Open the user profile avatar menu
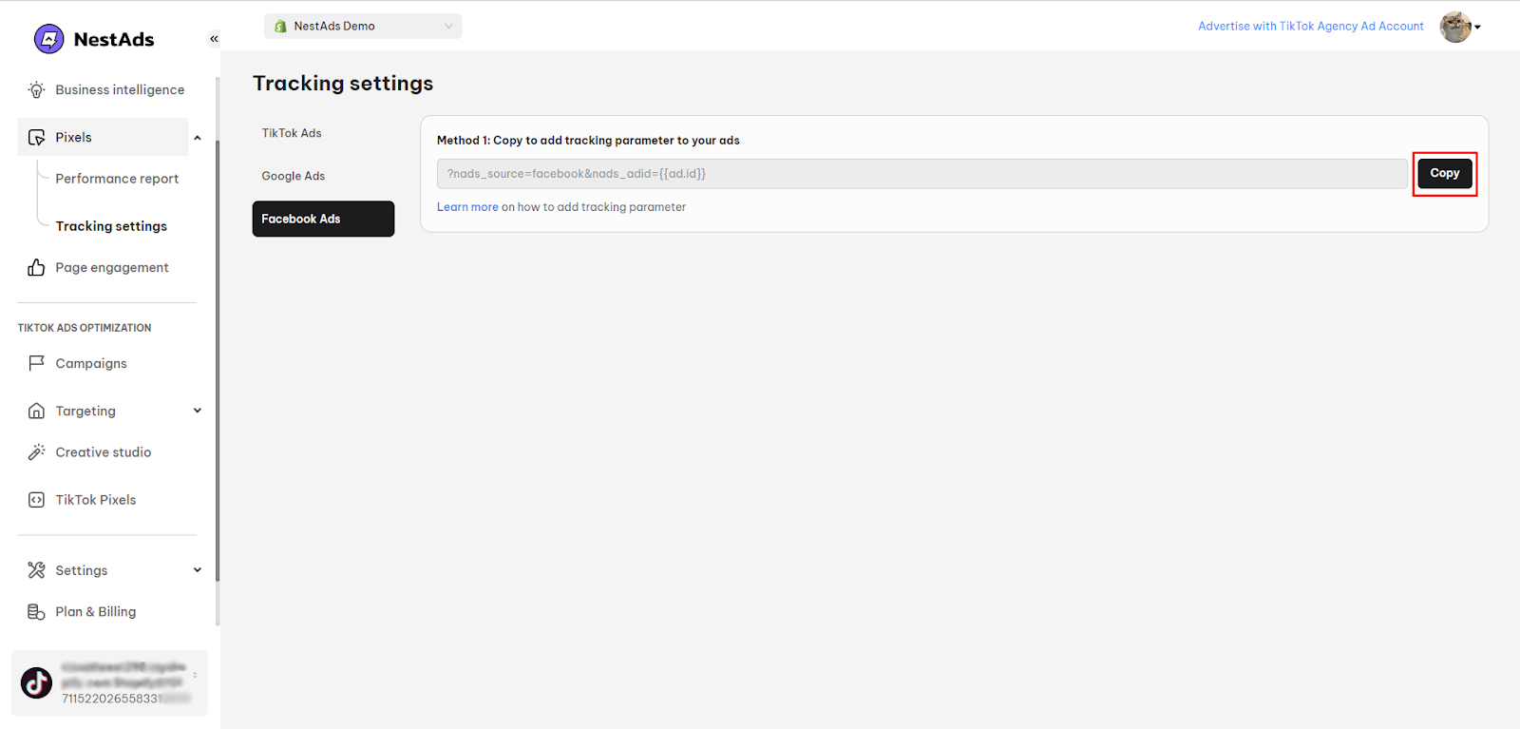 1459,27
